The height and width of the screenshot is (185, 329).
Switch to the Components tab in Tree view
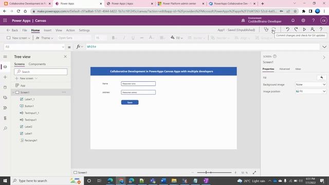tap(37, 64)
